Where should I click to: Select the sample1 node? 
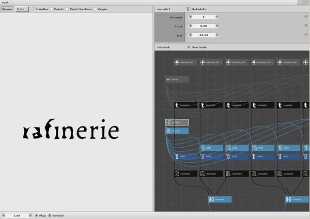click(x=177, y=122)
